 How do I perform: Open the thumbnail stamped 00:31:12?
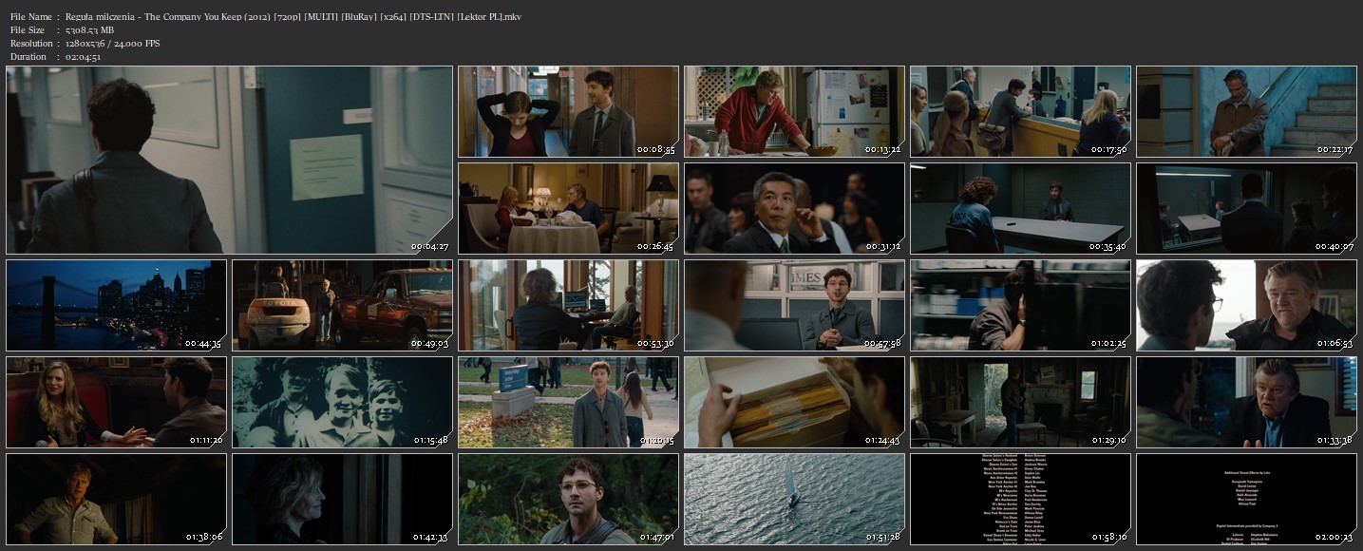(794, 208)
